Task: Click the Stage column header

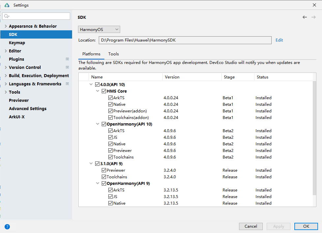Action: point(238,77)
